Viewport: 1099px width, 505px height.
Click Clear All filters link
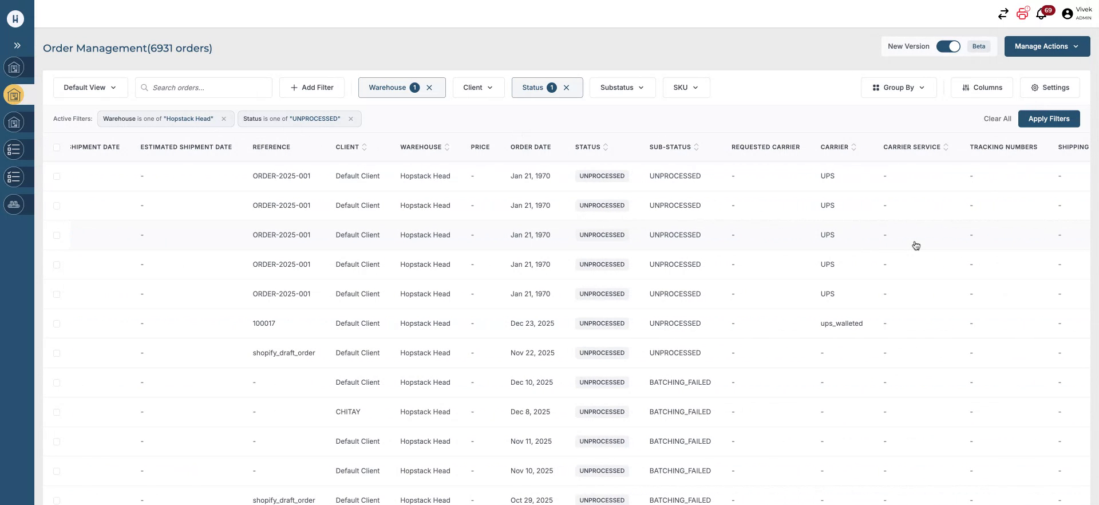coord(997,119)
